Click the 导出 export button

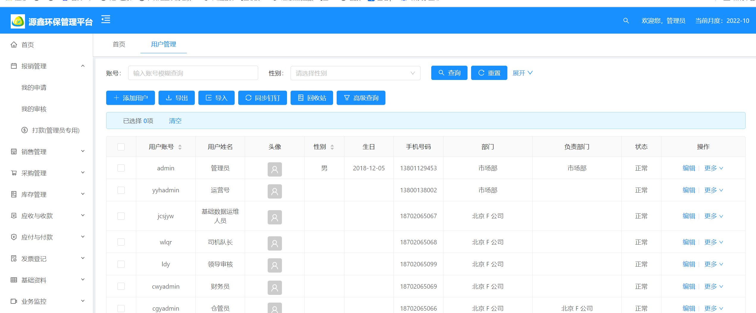click(x=177, y=98)
